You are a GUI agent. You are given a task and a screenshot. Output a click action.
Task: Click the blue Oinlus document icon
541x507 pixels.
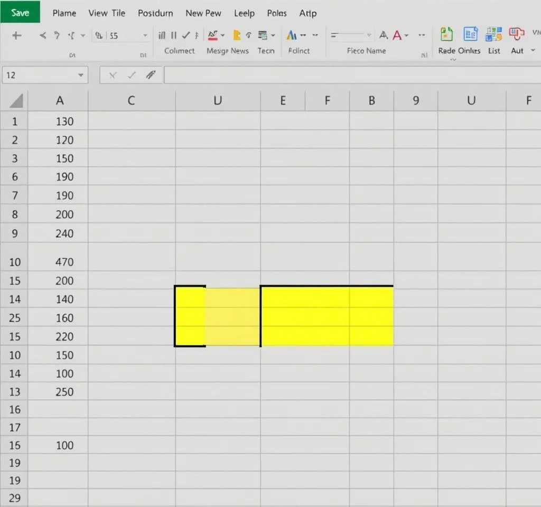(x=470, y=35)
